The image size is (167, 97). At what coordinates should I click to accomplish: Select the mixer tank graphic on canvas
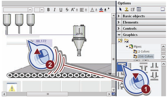79,40
